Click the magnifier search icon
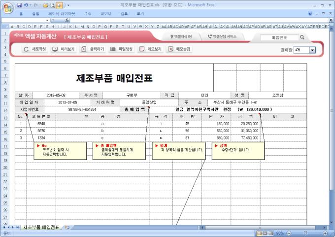 302,37
